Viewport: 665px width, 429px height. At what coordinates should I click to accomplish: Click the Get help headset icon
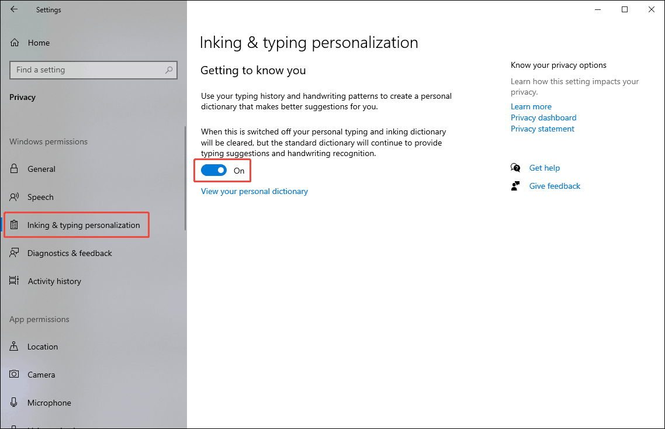(x=516, y=168)
